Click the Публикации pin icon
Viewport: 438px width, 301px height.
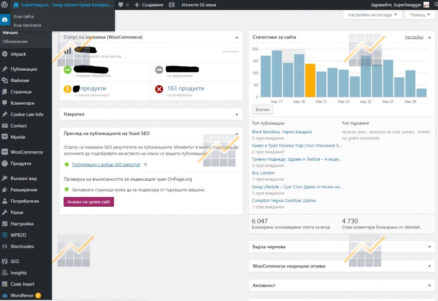tap(4, 69)
